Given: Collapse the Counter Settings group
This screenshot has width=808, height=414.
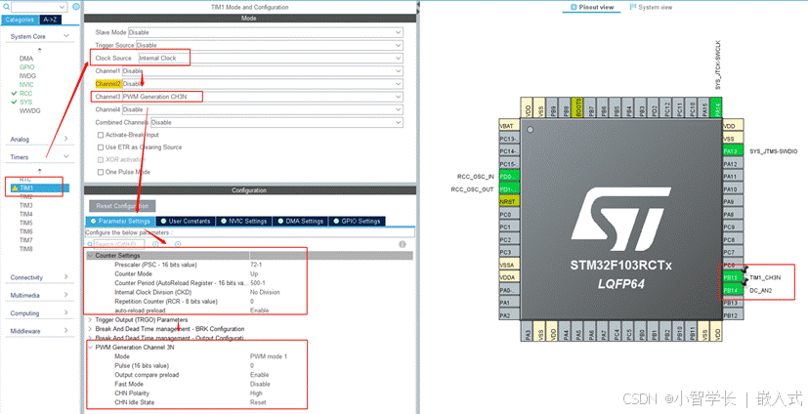Looking at the screenshot, I should [90, 256].
